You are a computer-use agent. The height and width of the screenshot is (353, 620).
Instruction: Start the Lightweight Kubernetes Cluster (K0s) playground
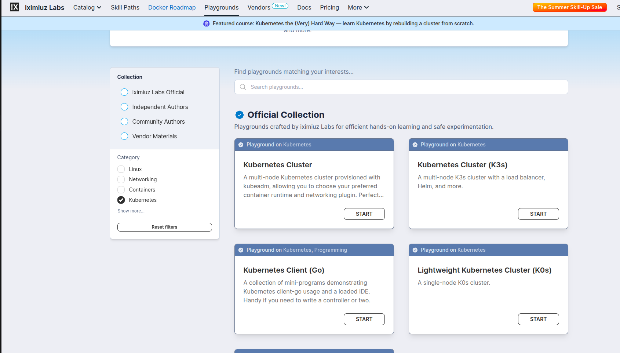[539, 319]
